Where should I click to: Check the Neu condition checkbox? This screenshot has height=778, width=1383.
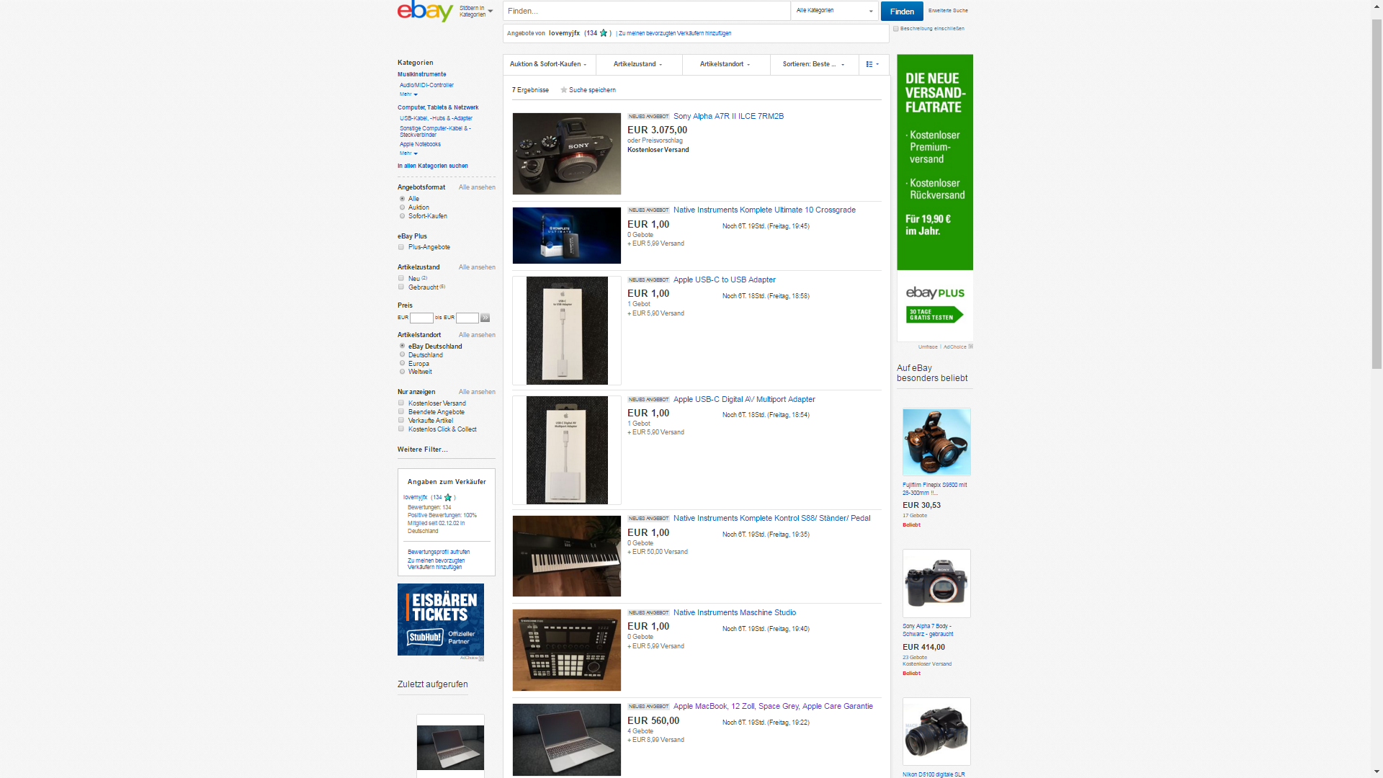click(401, 278)
